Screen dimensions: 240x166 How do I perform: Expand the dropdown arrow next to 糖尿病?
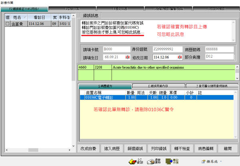coord(220,161)
